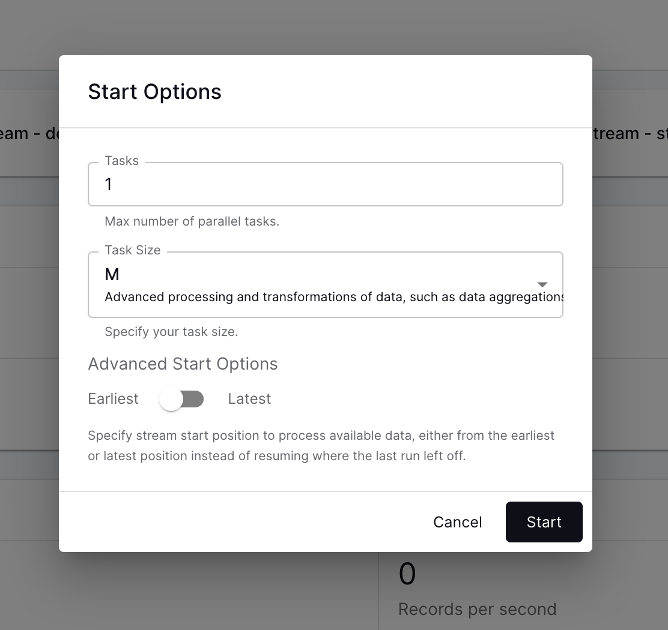The image size is (668, 630).
Task: Click the "Specify your task size" helper text
Action: click(171, 332)
